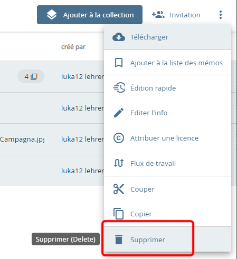Click the copyright icon for Attribuer une licence
This screenshot has height=259, width=237.
[119, 138]
